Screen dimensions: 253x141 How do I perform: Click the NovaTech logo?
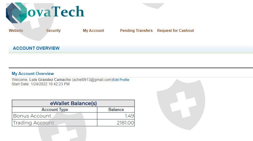click(45, 13)
